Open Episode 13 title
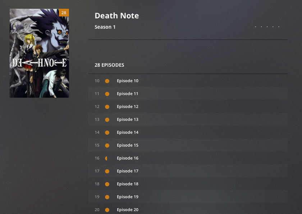This screenshot has height=214, width=302. (128, 120)
